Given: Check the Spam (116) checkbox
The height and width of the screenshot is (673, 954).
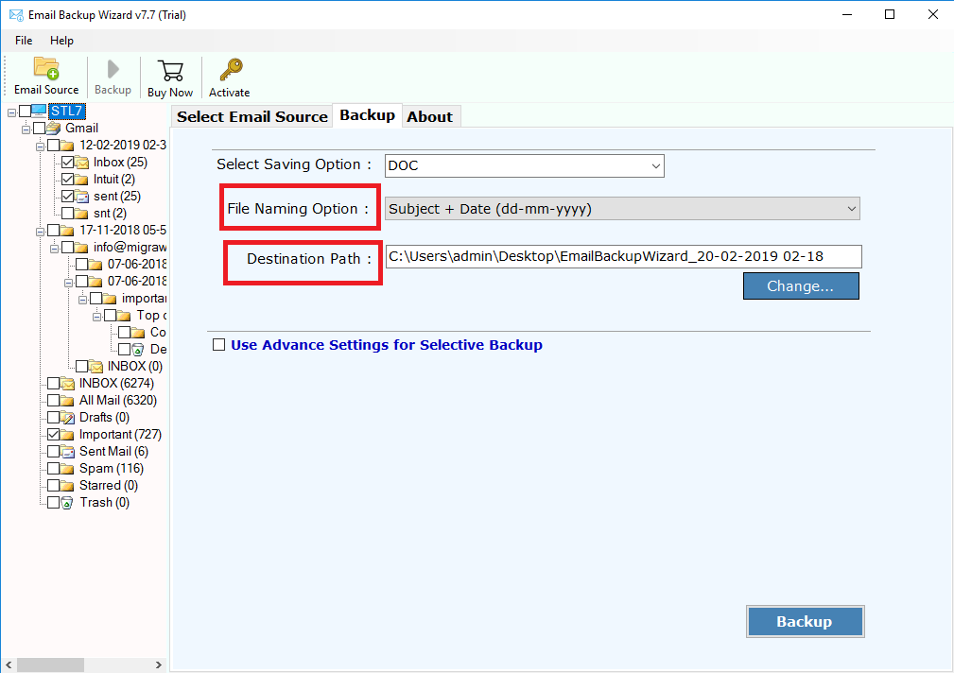Looking at the screenshot, I should 54,468.
